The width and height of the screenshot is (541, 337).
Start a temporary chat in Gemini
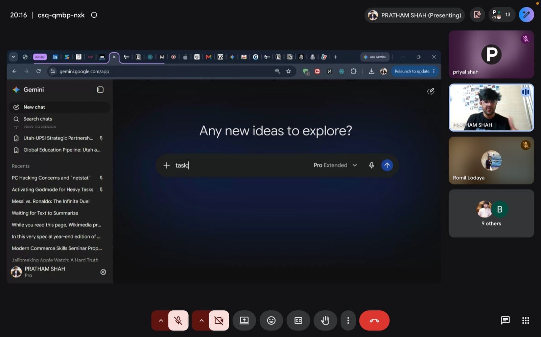430,91
